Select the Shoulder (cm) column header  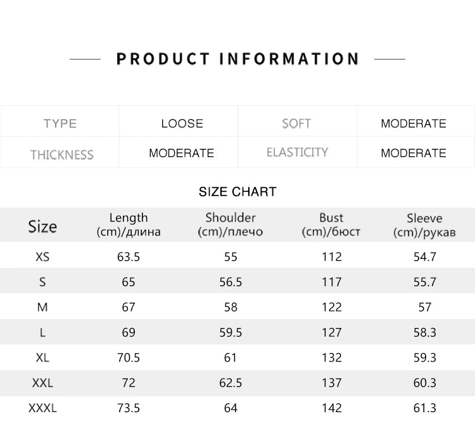(231, 225)
